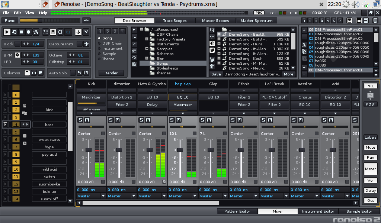Image resolution: width=381 pixels, height=223 pixels.
Task: Click the parent directory arrow in Disk Browser
Action: (134, 30)
